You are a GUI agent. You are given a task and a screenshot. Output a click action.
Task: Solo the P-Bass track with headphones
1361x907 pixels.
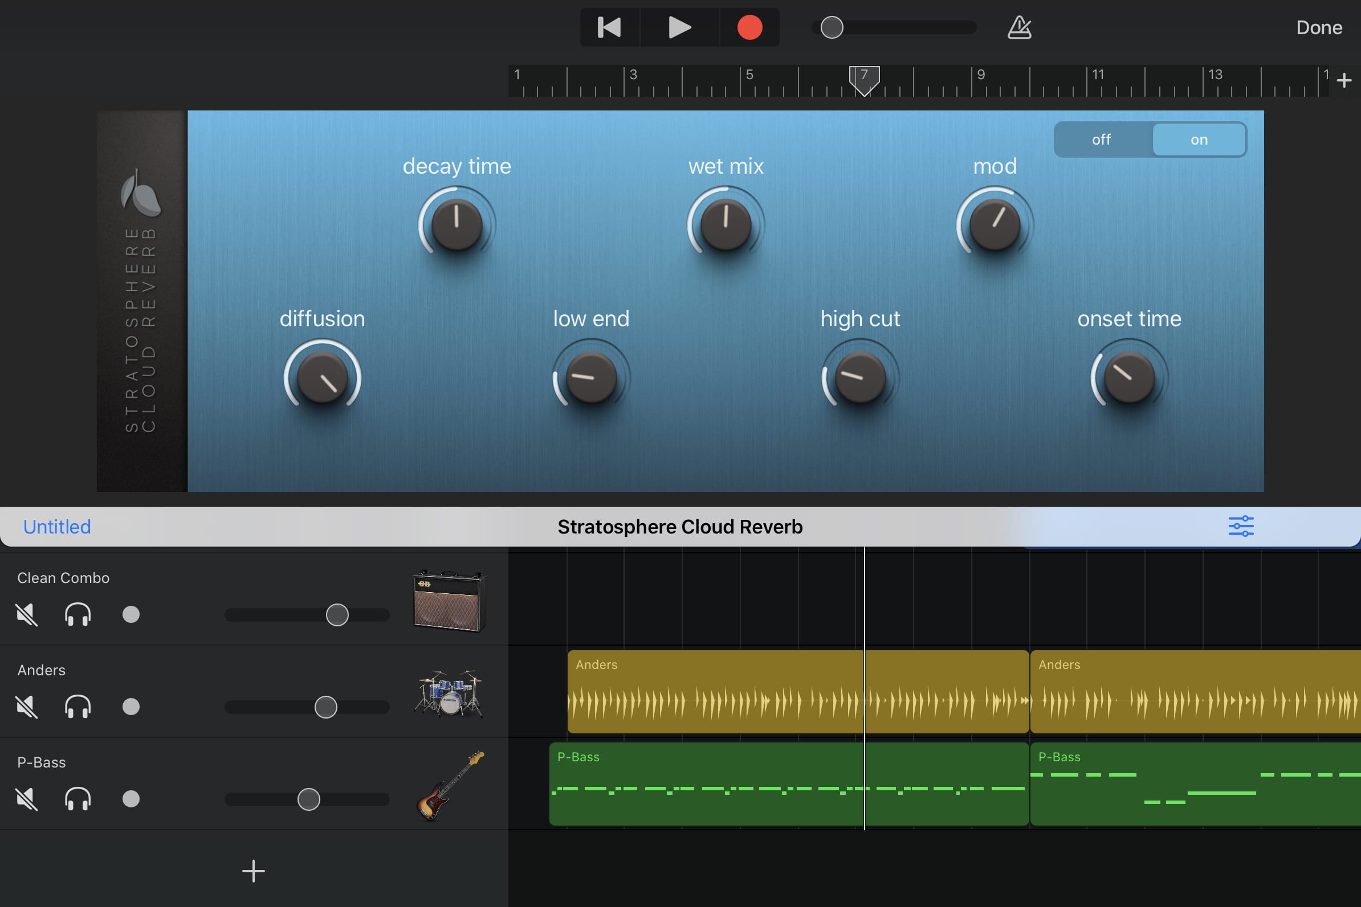tap(78, 799)
